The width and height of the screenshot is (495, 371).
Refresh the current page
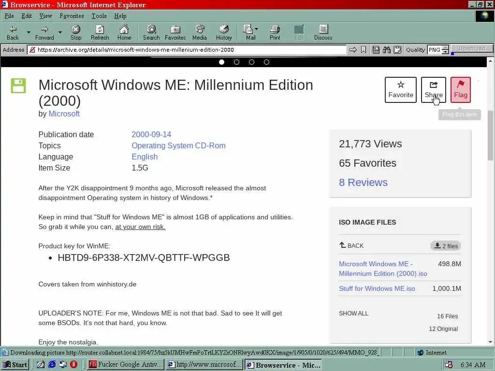click(100, 32)
